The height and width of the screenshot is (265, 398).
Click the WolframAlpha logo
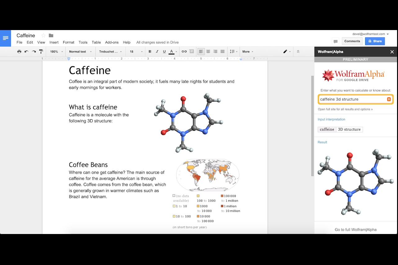353,75
